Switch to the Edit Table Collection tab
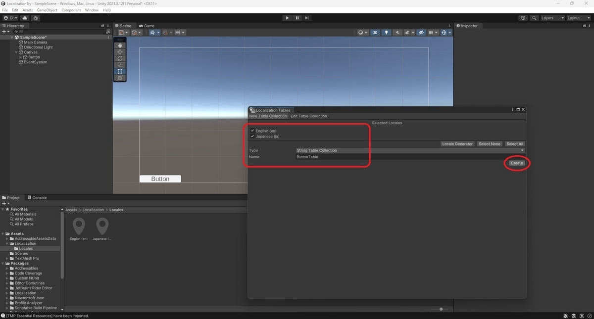The image size is (594, 319). pos(308,116)
